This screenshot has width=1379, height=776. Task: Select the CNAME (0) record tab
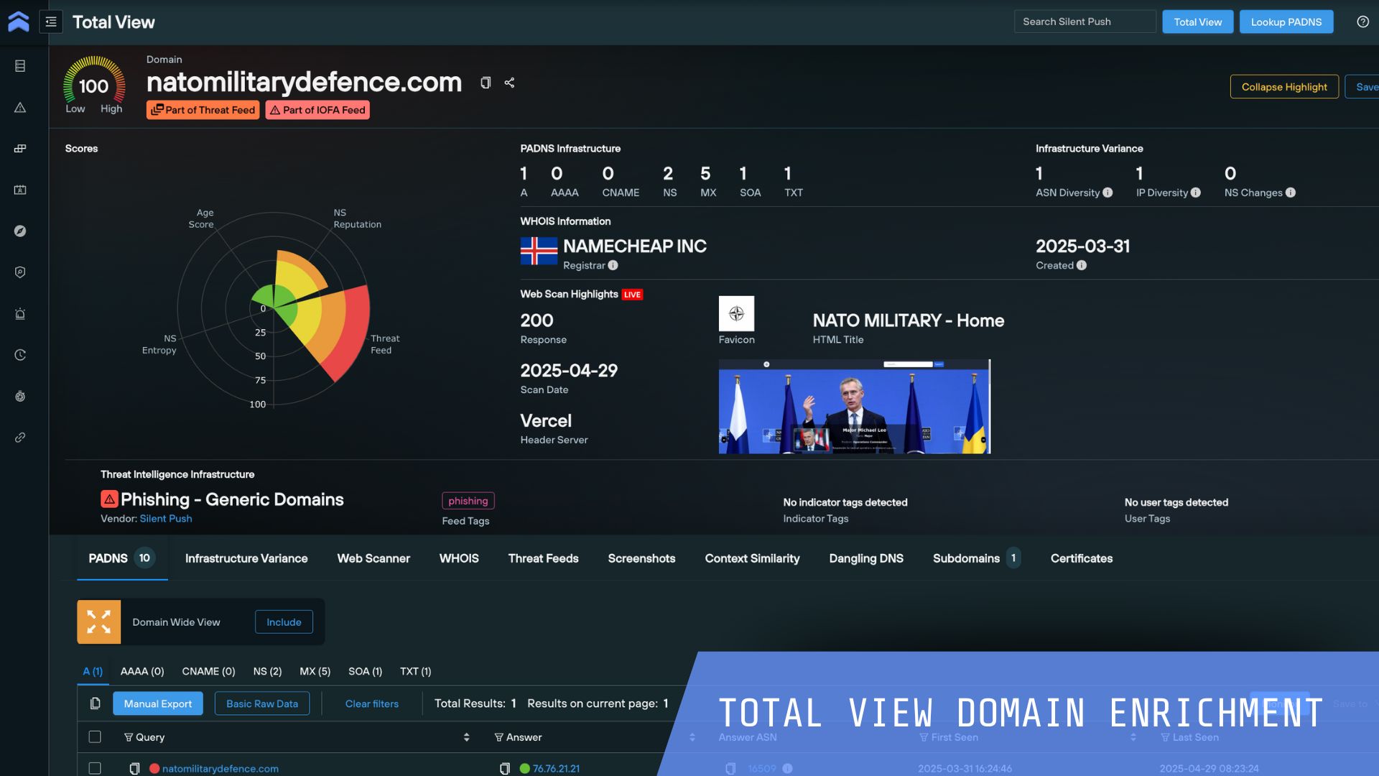pyautogui.click(x=208, y=671)
